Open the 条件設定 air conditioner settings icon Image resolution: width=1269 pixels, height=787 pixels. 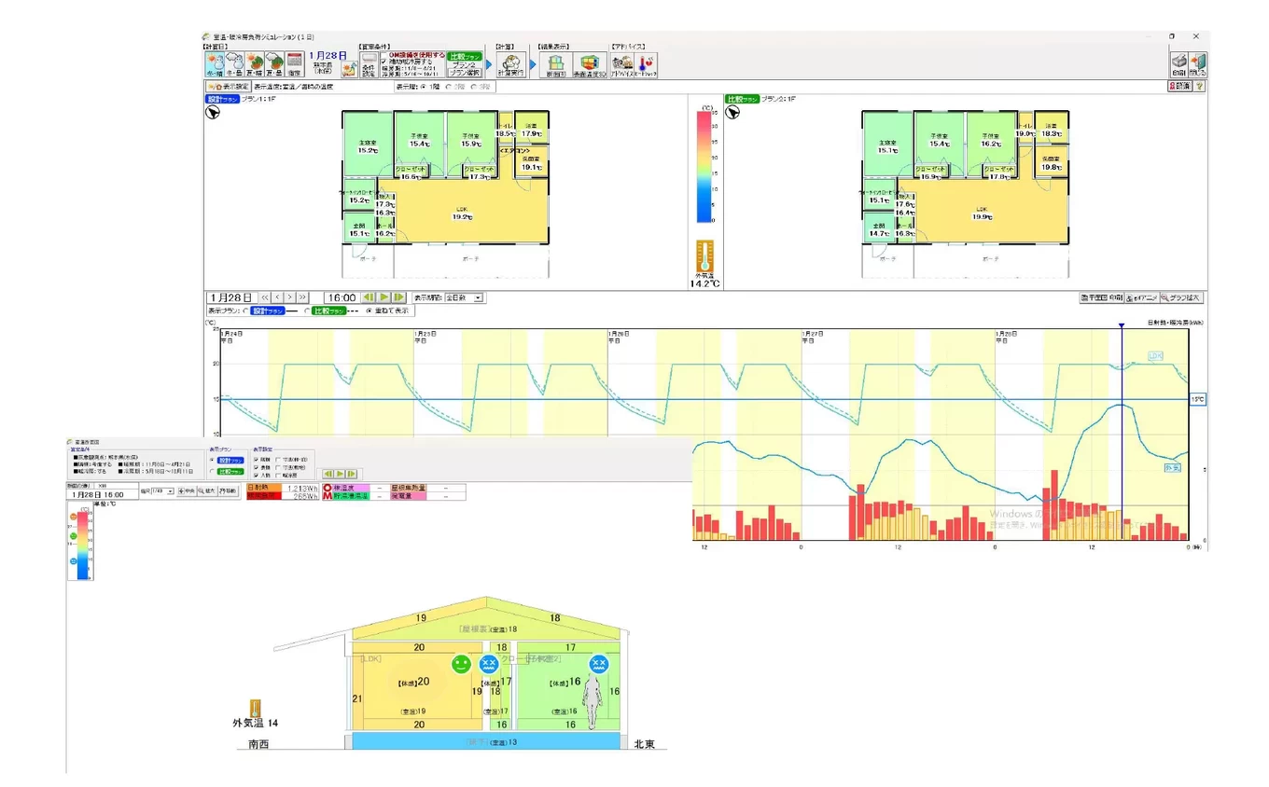368,65
